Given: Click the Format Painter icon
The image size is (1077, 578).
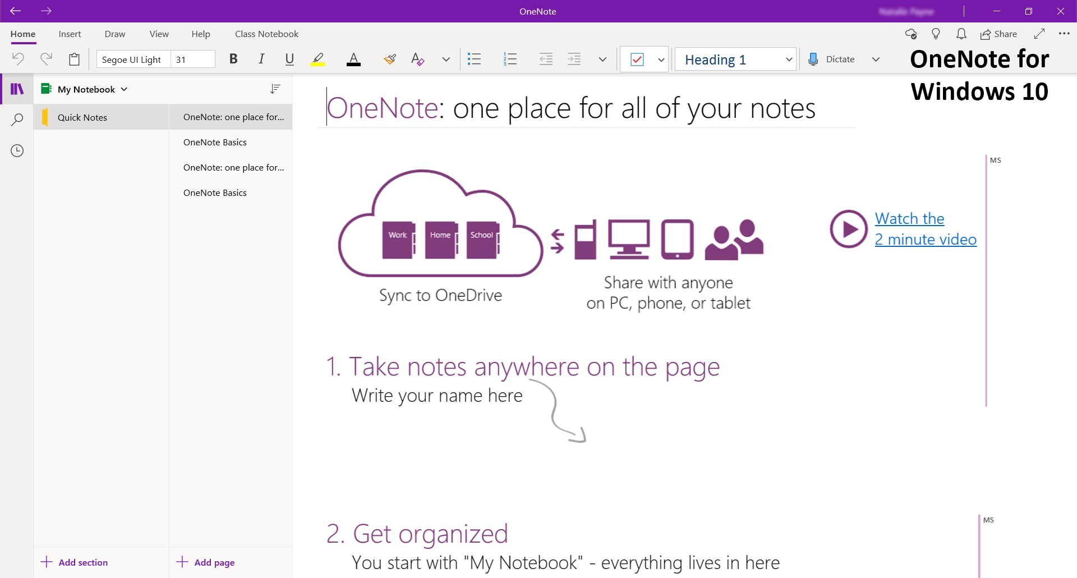Looking at the screenshot, I should click(x=389, y=59).
